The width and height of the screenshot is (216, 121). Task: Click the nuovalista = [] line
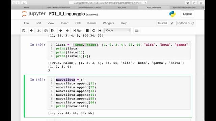click(x=70, y=80)
